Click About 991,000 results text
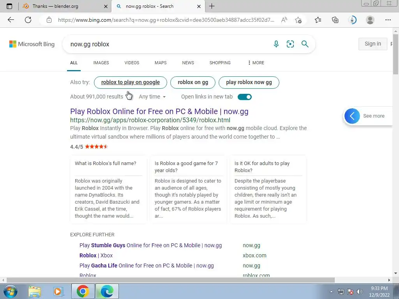 [x=97, y=97]
